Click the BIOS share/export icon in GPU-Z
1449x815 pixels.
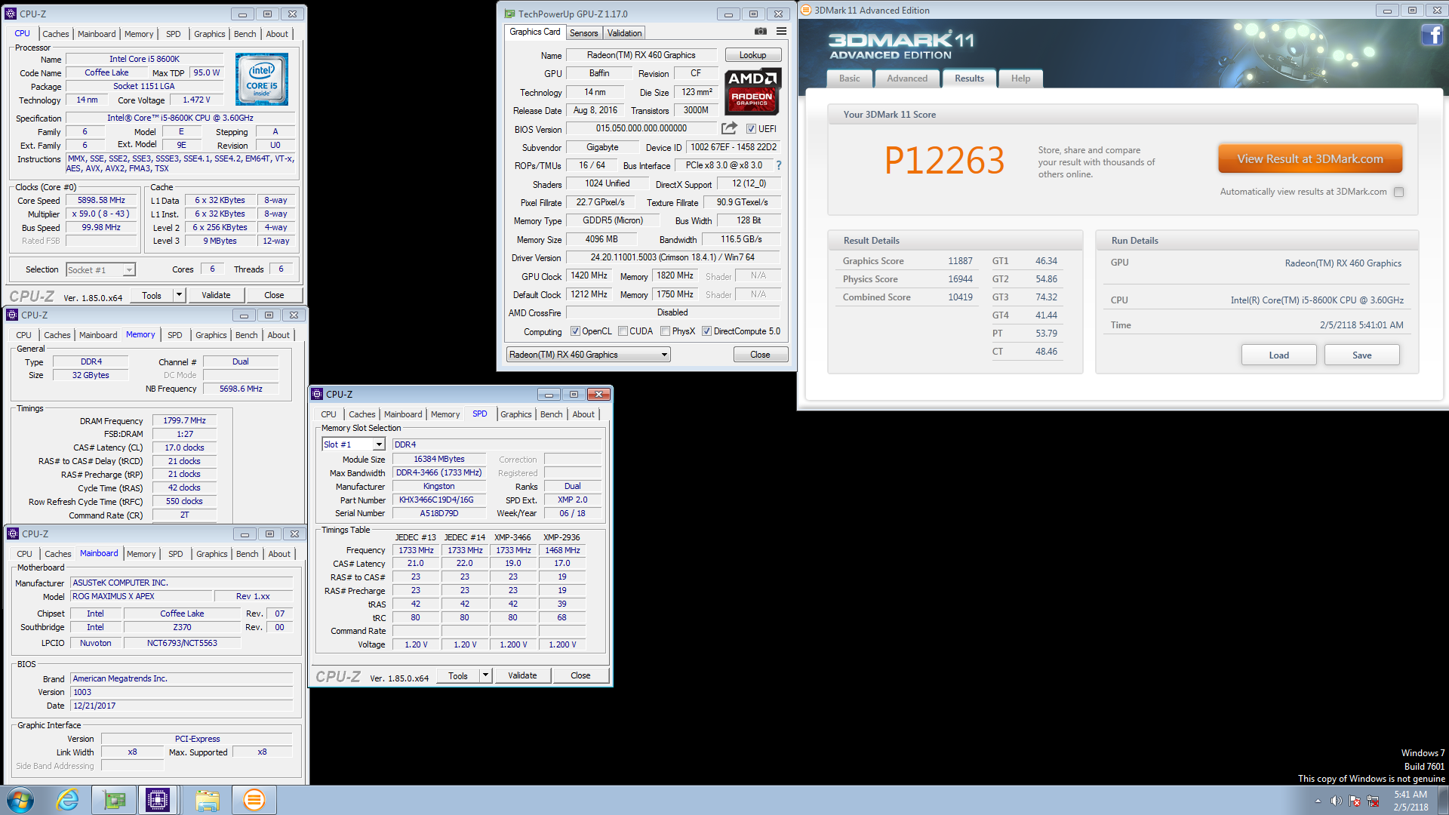[x=729, y=128]
